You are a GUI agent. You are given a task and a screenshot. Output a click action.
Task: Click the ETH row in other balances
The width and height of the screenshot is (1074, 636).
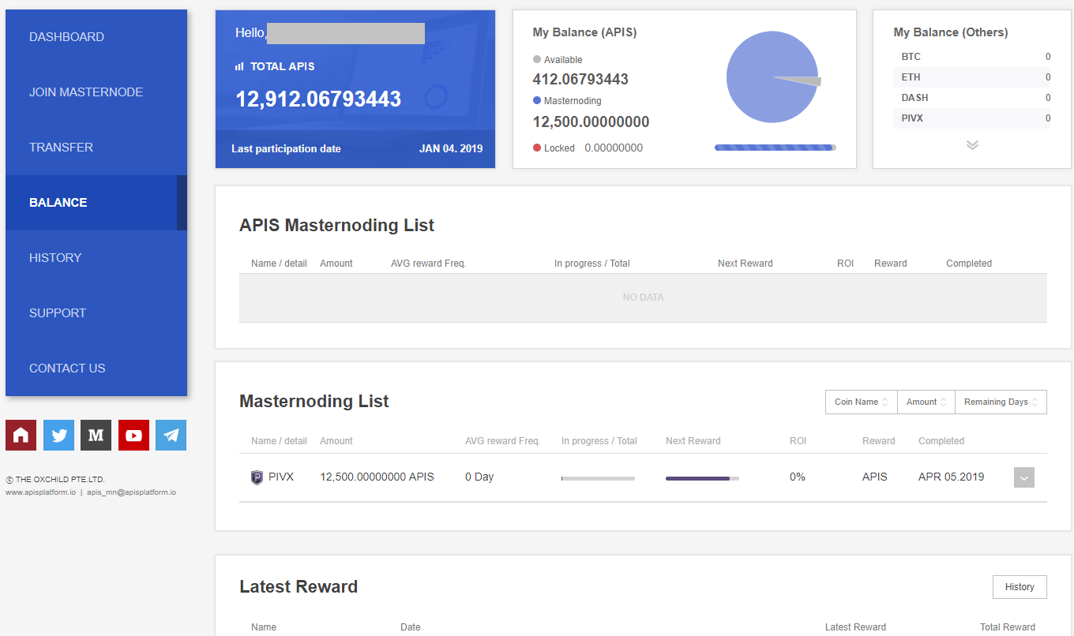tap(972, 77)
